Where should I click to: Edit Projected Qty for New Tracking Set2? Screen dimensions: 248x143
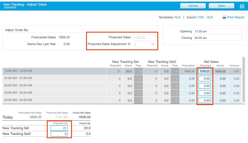[x=59, y=134]
